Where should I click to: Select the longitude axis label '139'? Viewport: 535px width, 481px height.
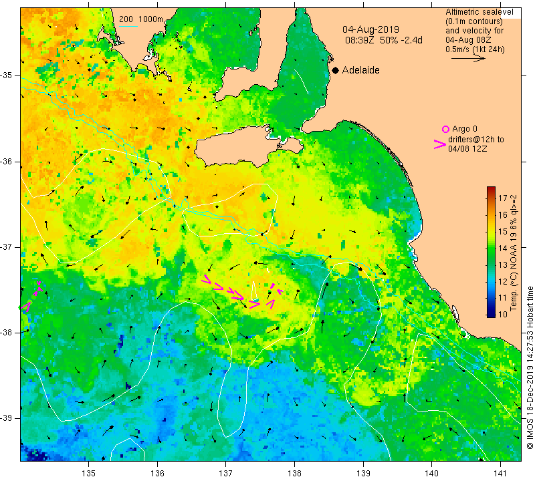(363, 474)
